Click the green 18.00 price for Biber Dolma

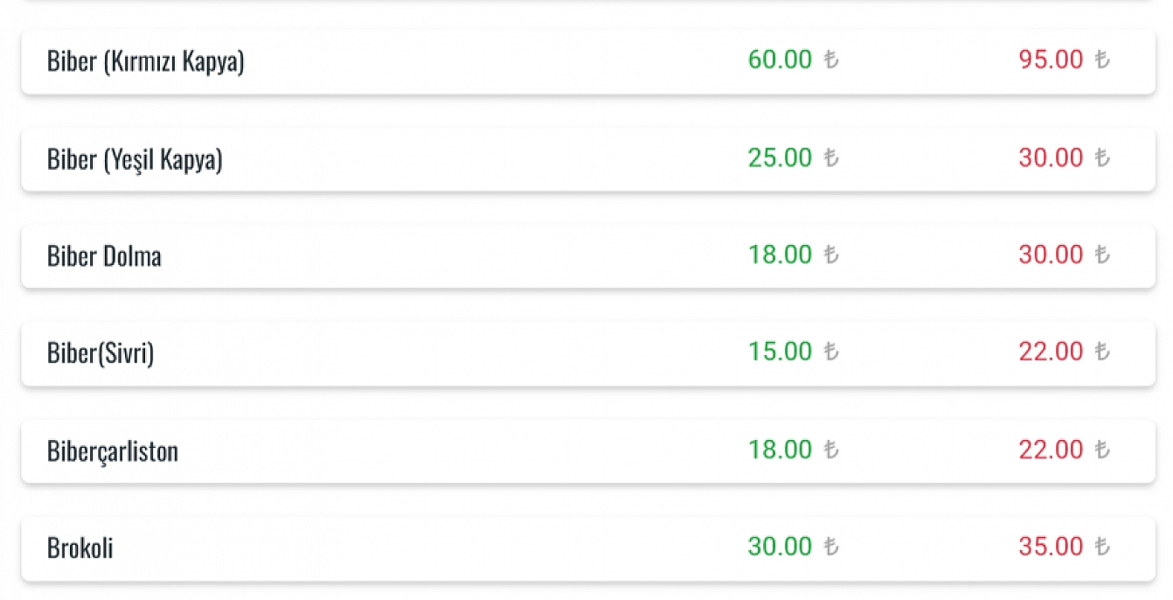tap(780, 255)
